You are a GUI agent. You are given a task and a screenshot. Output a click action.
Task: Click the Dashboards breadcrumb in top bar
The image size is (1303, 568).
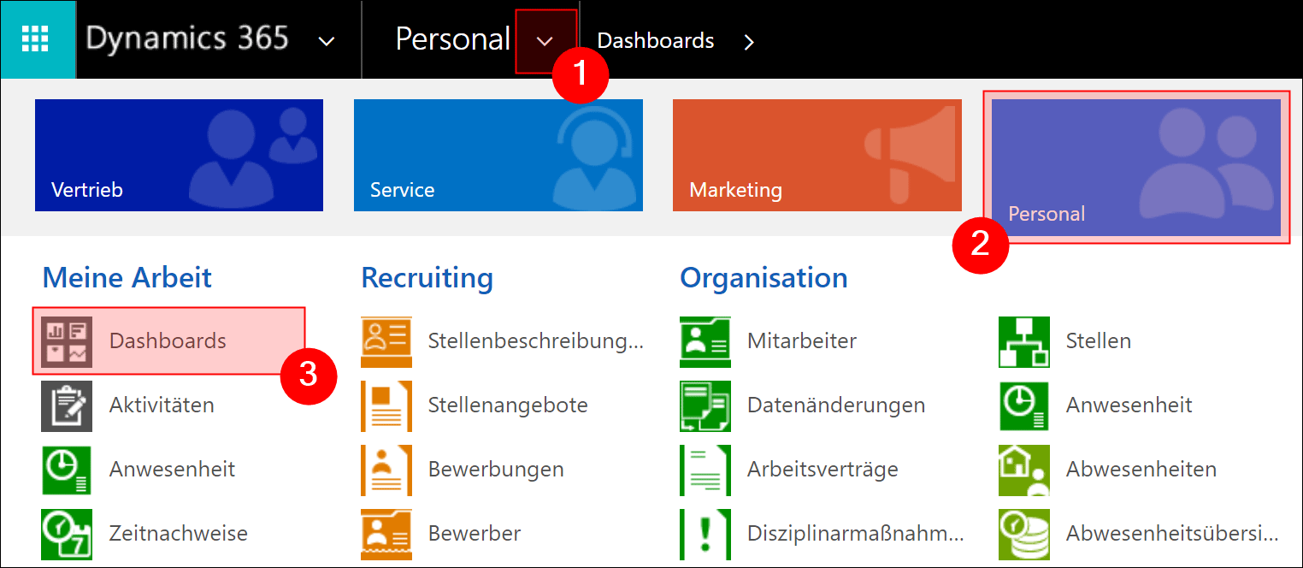tap(656, 40)
